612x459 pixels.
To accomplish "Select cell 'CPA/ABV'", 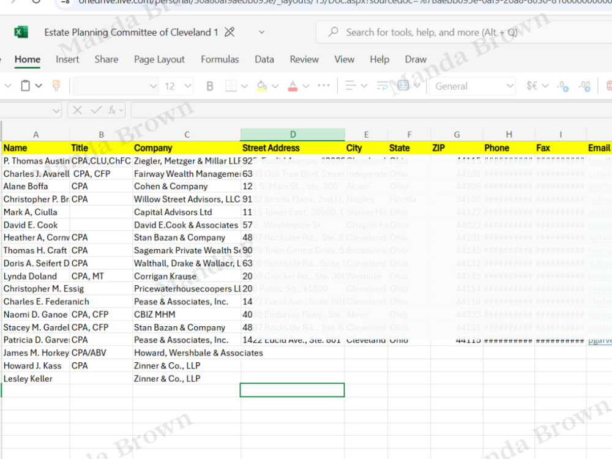I will (101, 353).
